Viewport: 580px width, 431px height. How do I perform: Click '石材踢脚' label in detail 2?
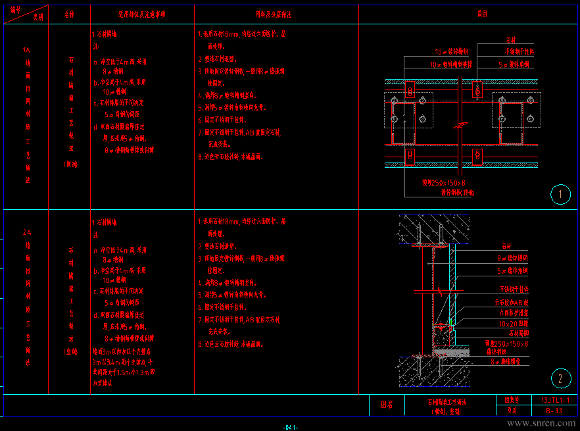[x=519, y=333]
